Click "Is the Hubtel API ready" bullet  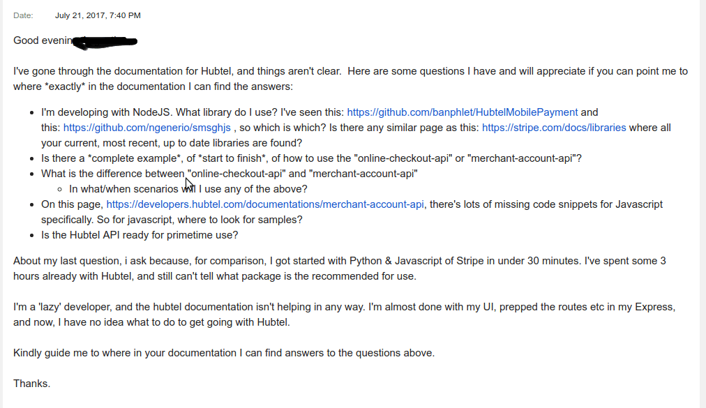click(x=140, y=235)
